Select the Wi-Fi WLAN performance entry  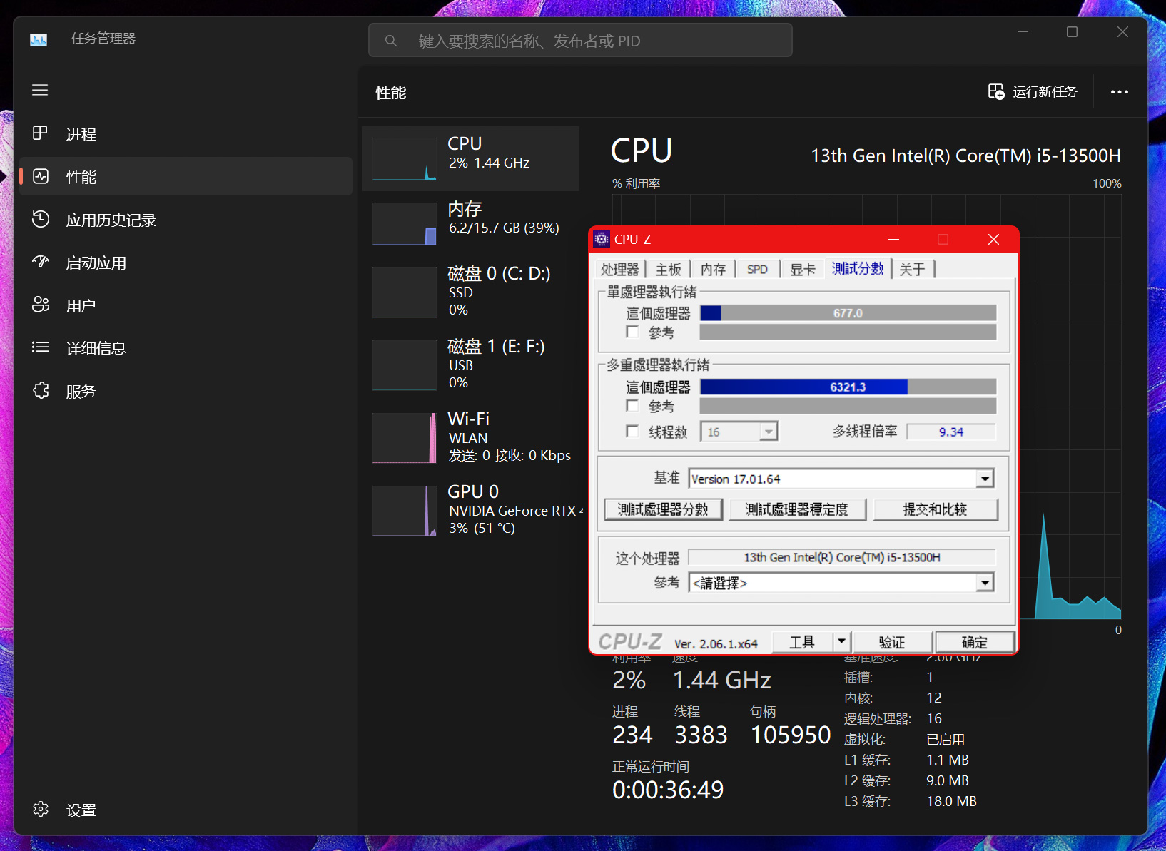click(471, 437)
